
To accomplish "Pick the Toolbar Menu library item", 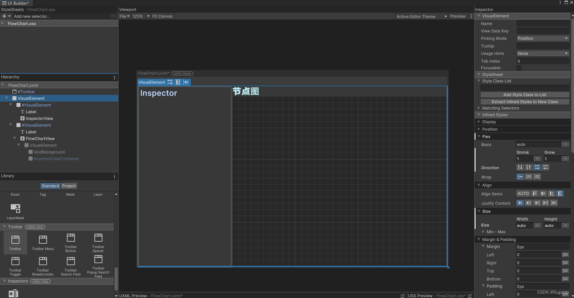I will click(43, 242).
